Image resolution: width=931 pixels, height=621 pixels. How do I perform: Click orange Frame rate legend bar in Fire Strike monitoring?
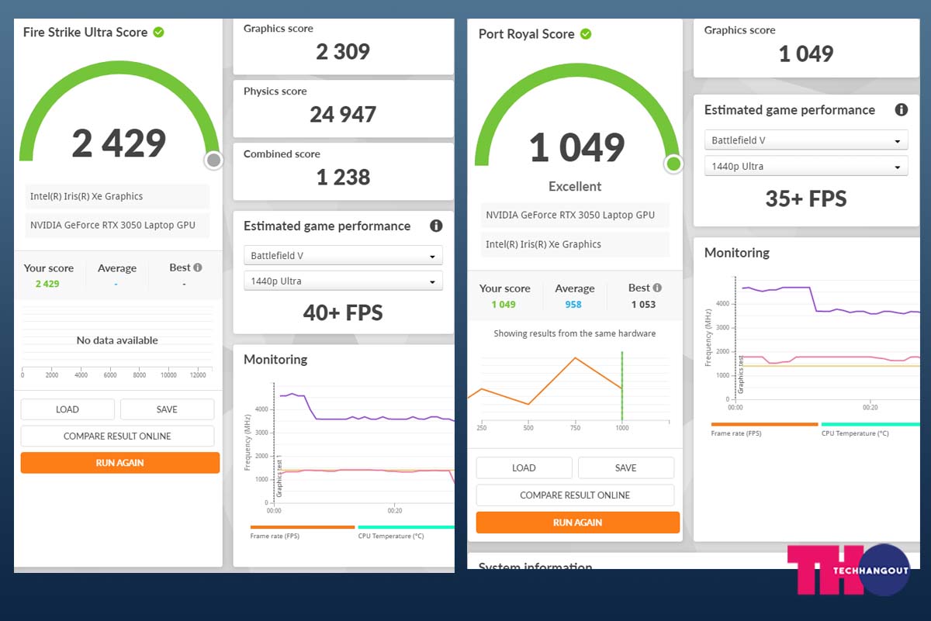coord(302,526)
